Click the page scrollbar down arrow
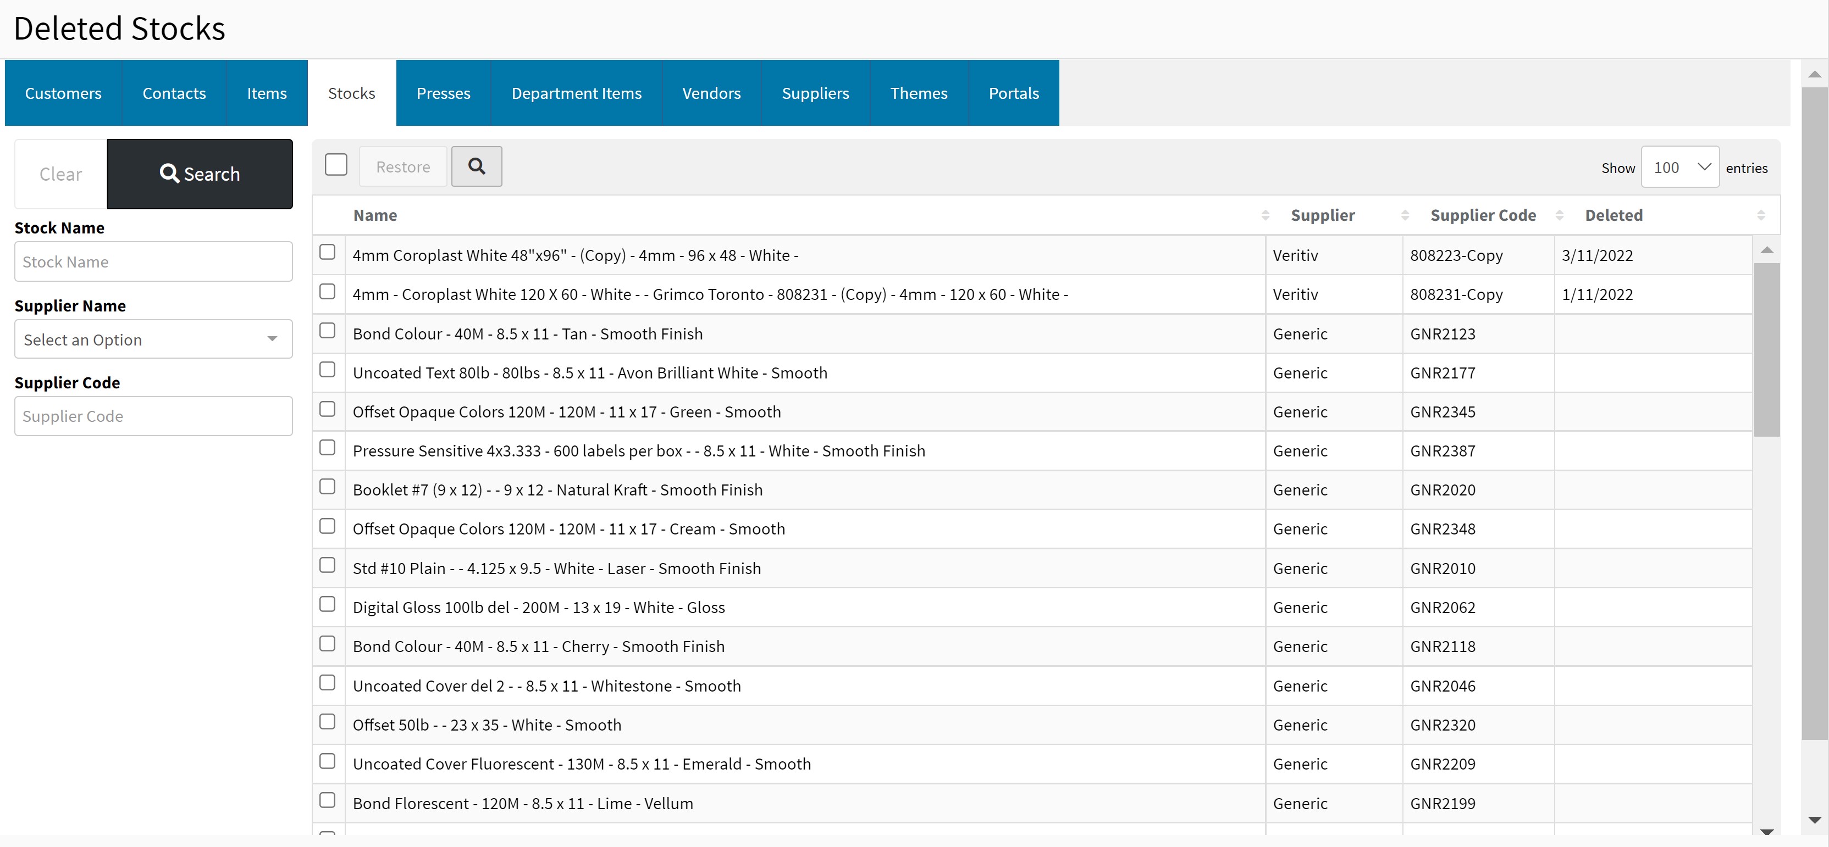Viewport: 1829px width, 847px height. click(1814, 820)
